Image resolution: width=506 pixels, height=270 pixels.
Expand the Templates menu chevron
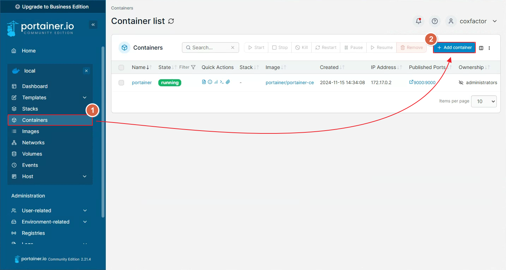coord(85,98)
